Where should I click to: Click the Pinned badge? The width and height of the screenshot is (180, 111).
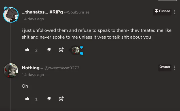coord(162,11)
